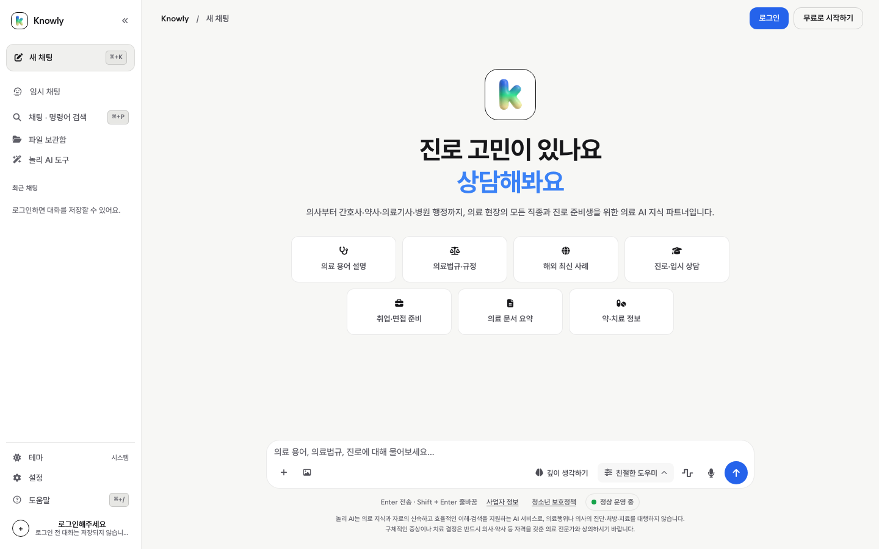Click the briefcase icon on 취업·면접 준비
Viewport: 879px width, 549px height.
point(399,303)
